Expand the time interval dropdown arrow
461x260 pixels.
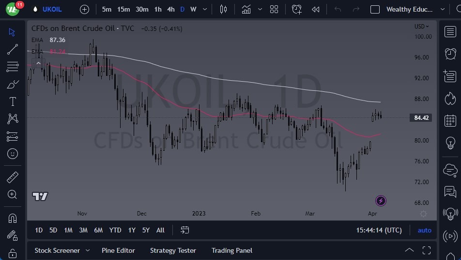(205, 9)
